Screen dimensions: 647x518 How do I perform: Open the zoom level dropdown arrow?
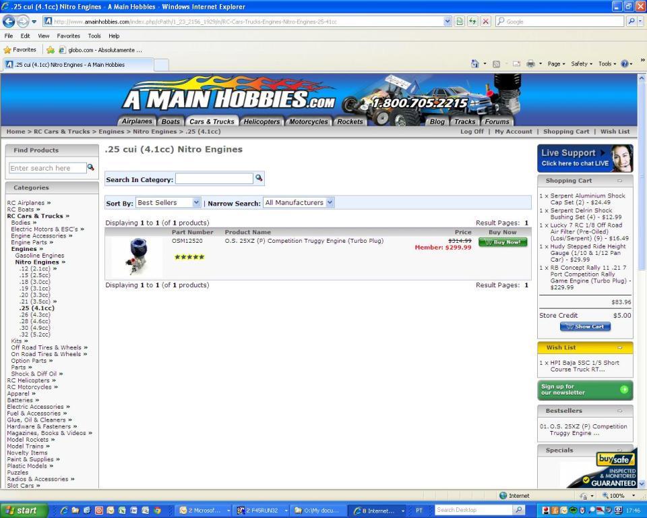pyautogui.click(x=634, y=495)
